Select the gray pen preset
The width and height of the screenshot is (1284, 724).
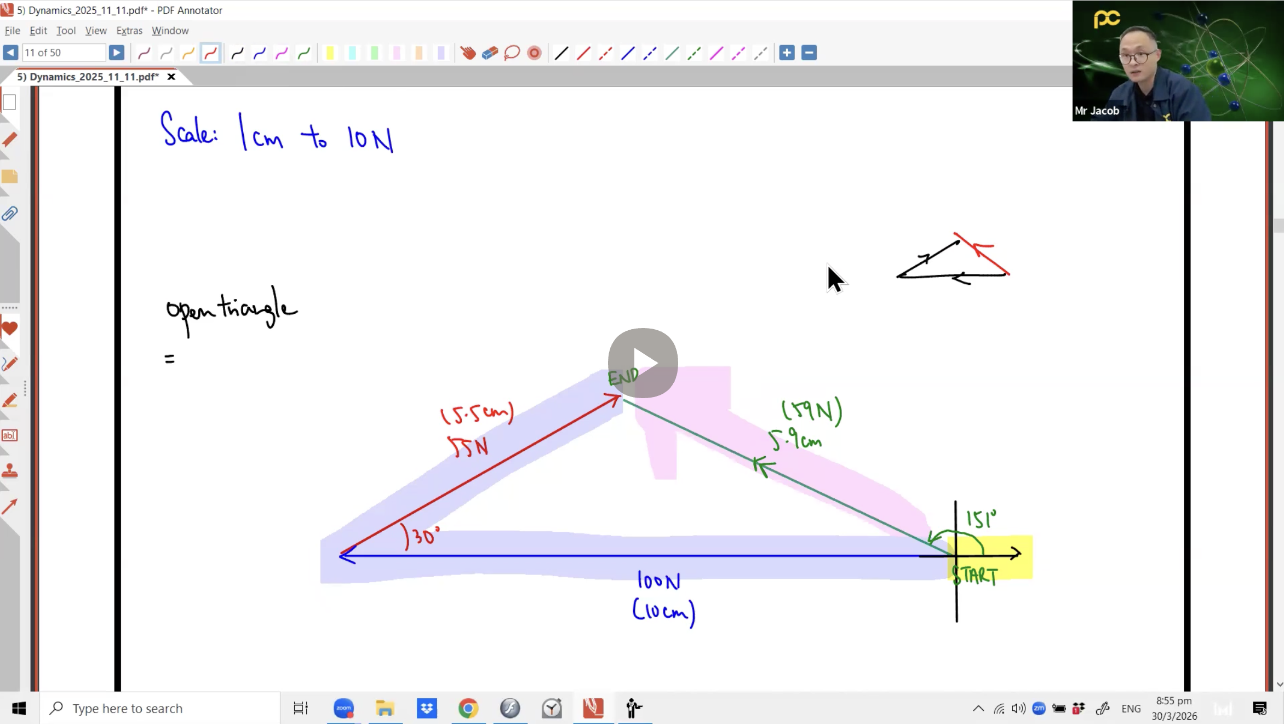[x=167, y=53]
